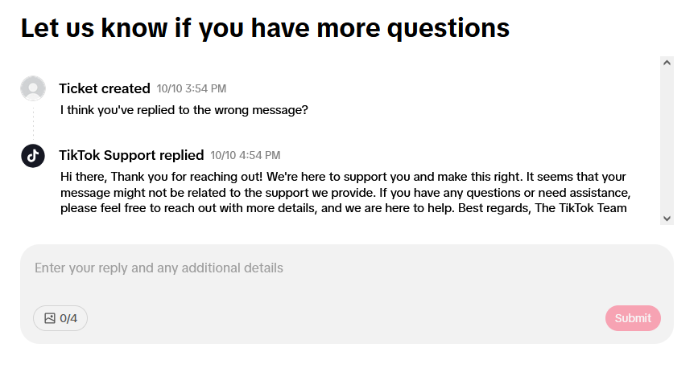Click the "Let us know" page heading

click(x=265, y=28)
